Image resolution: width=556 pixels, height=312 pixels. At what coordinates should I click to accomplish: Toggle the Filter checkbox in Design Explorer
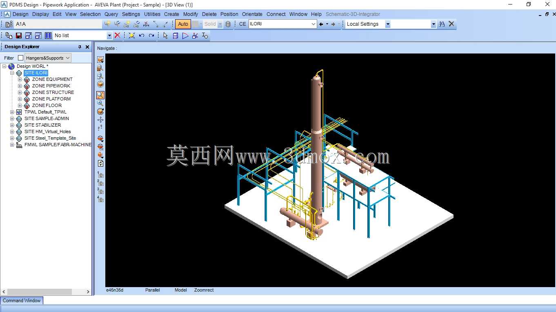[21, 58]
